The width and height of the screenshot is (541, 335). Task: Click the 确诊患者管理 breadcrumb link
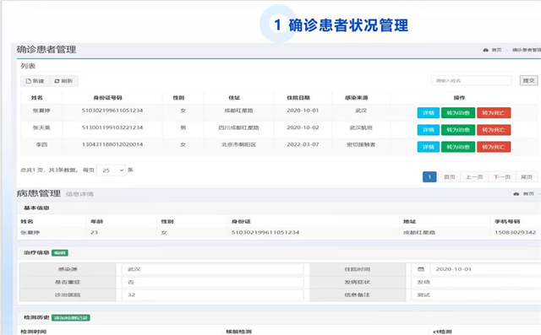point(527,50)
